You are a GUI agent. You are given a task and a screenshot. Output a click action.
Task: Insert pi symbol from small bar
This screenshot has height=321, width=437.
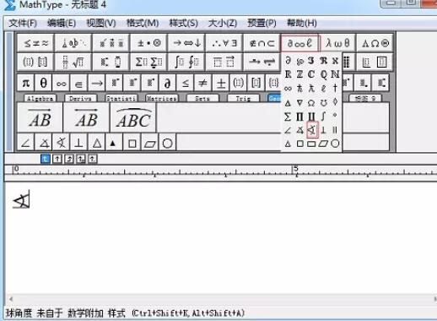pos(26,83)
